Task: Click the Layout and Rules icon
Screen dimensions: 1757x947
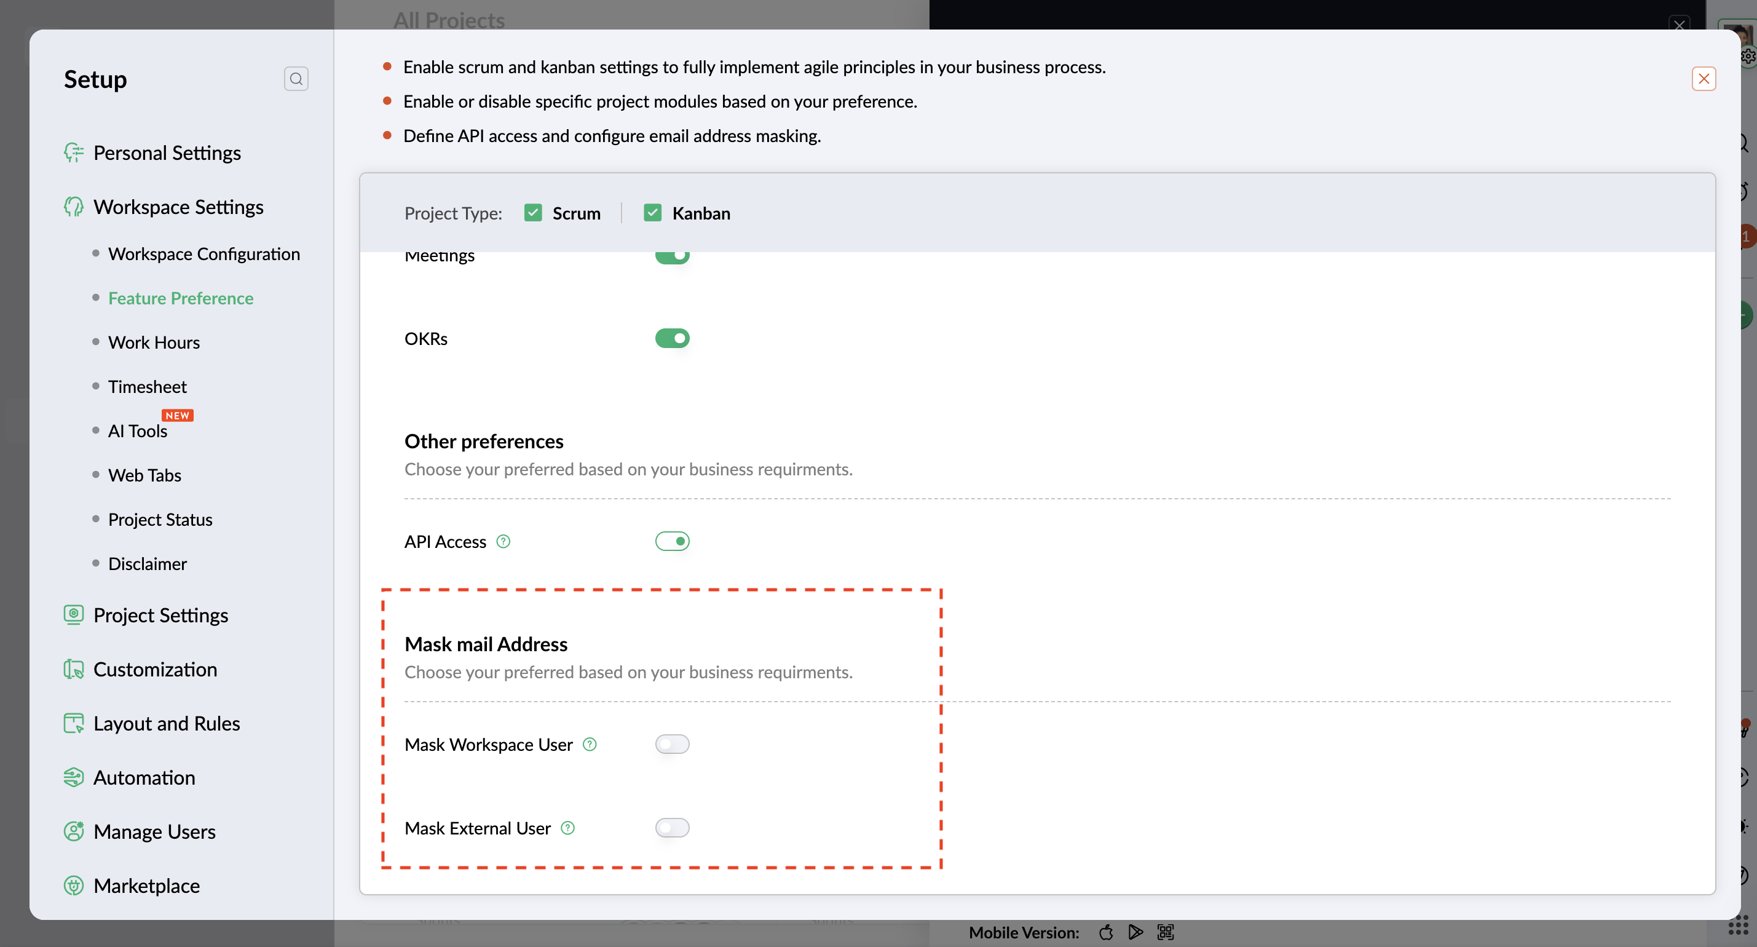Action: pyautogui.click(x=74, y=723)
